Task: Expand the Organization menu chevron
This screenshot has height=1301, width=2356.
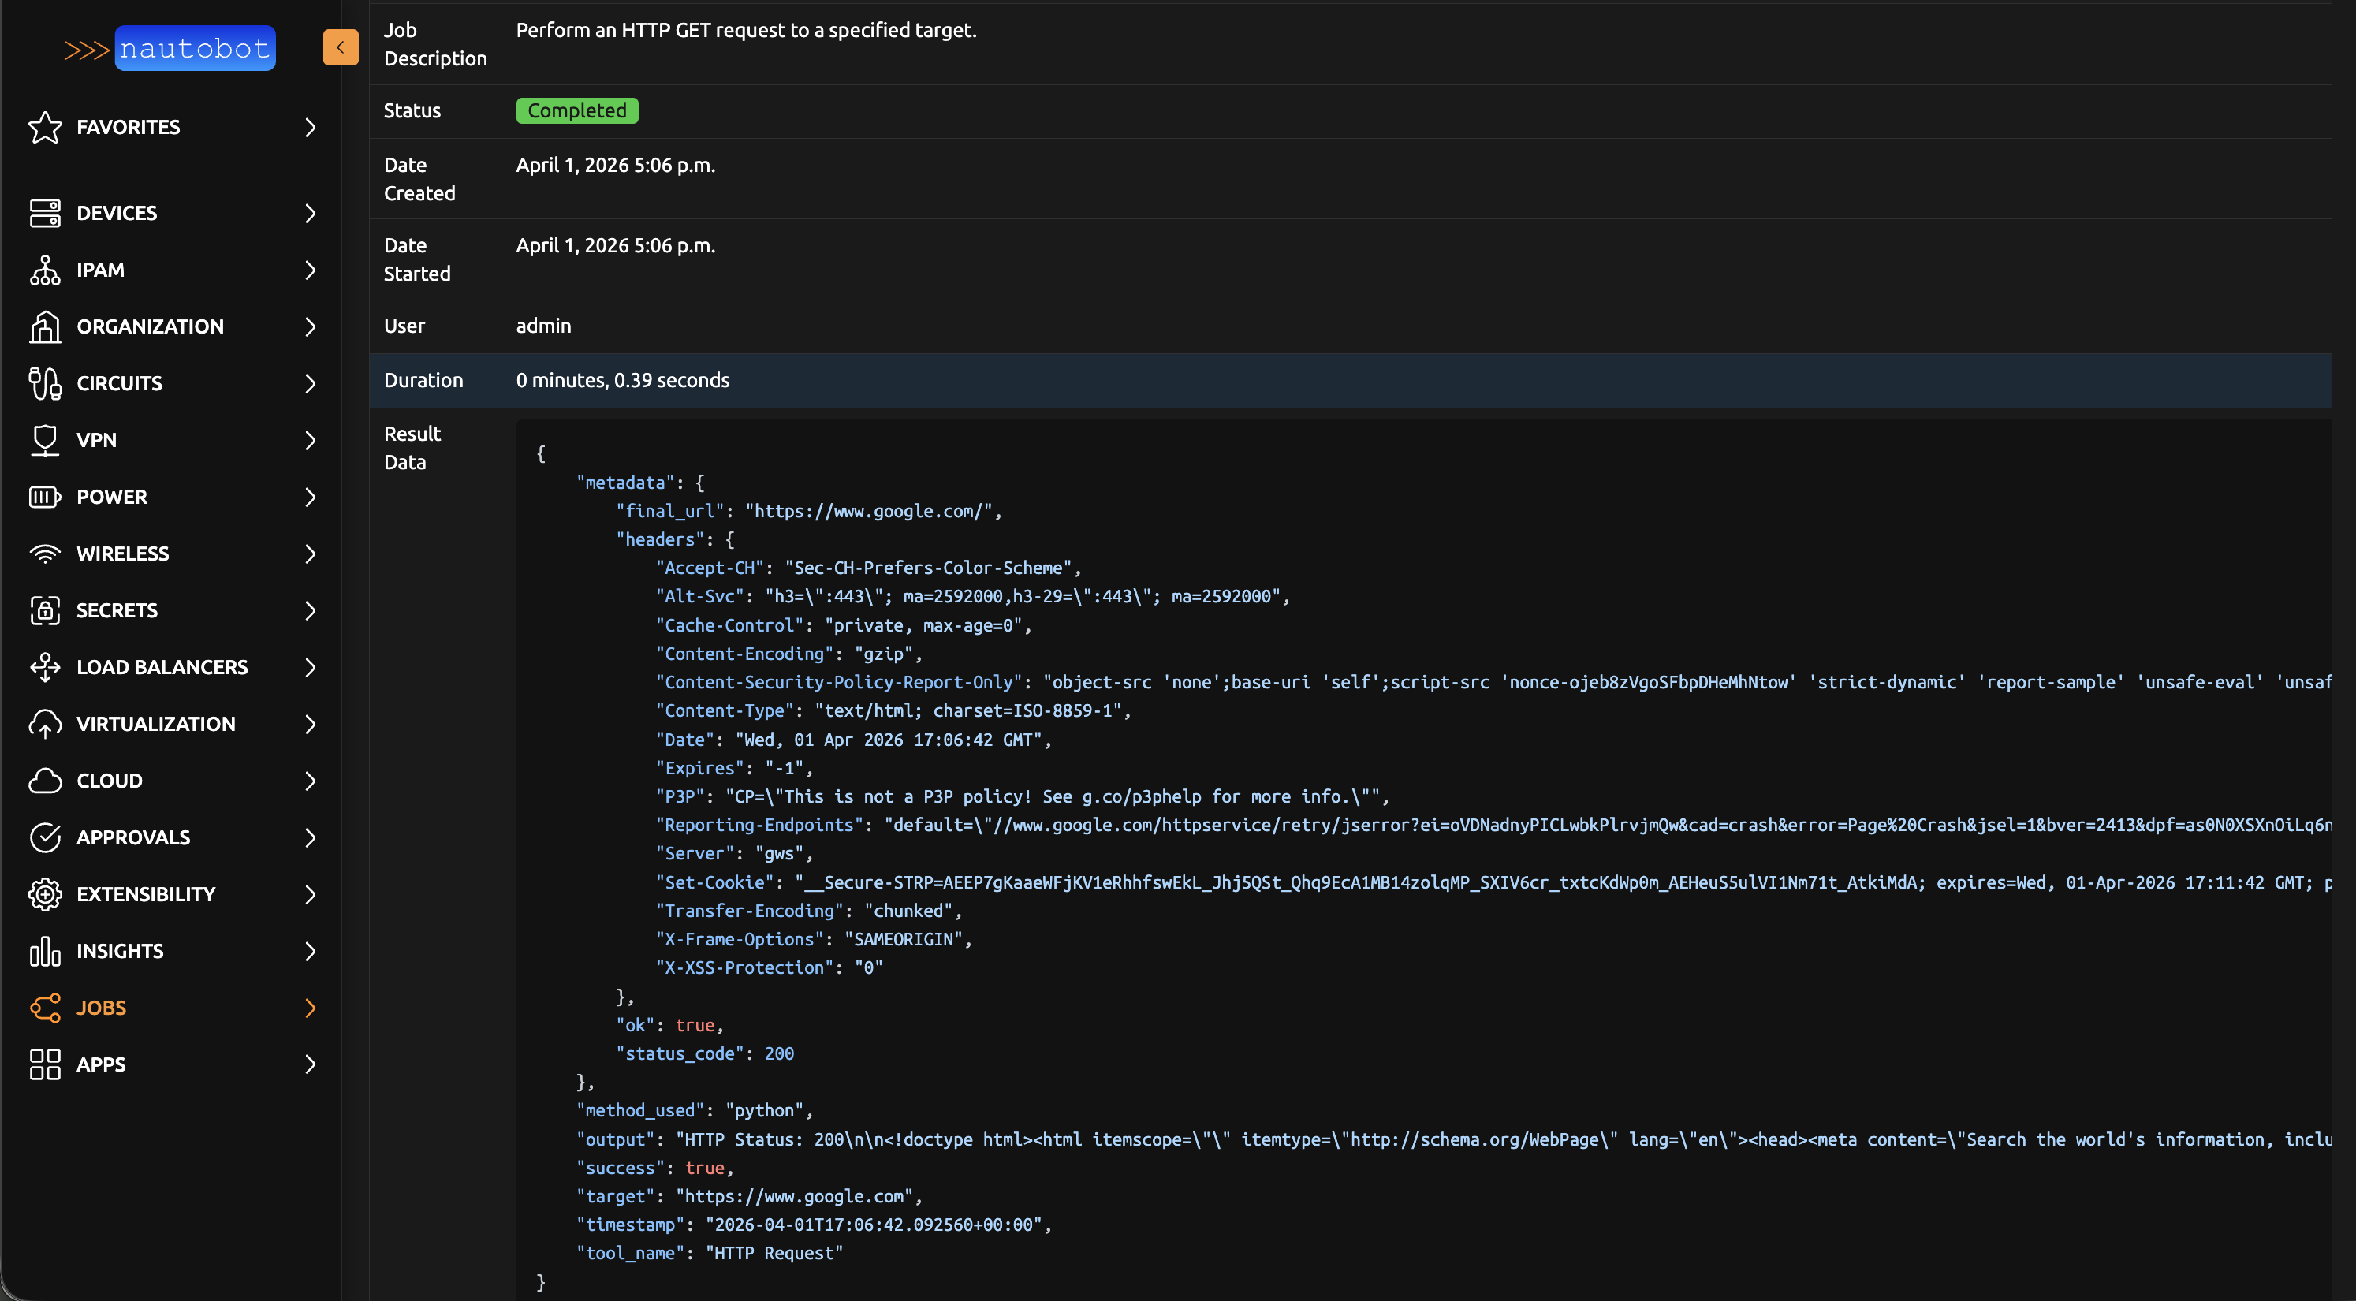Action: pyautogui.click(x=310, y=326)
